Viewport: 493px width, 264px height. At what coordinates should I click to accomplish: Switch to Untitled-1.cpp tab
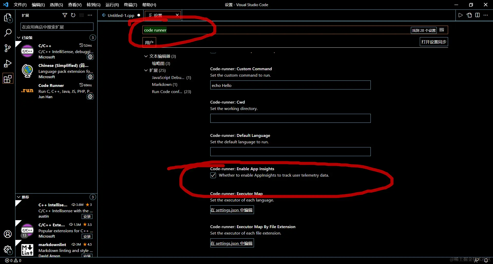coord(121,15)
